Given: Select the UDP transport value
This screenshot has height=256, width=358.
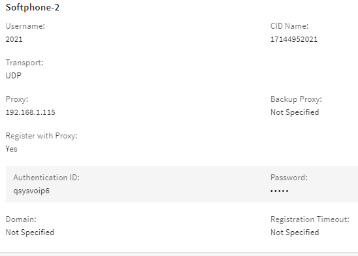Looking at the screenshot, I should [x=14, y=76].
